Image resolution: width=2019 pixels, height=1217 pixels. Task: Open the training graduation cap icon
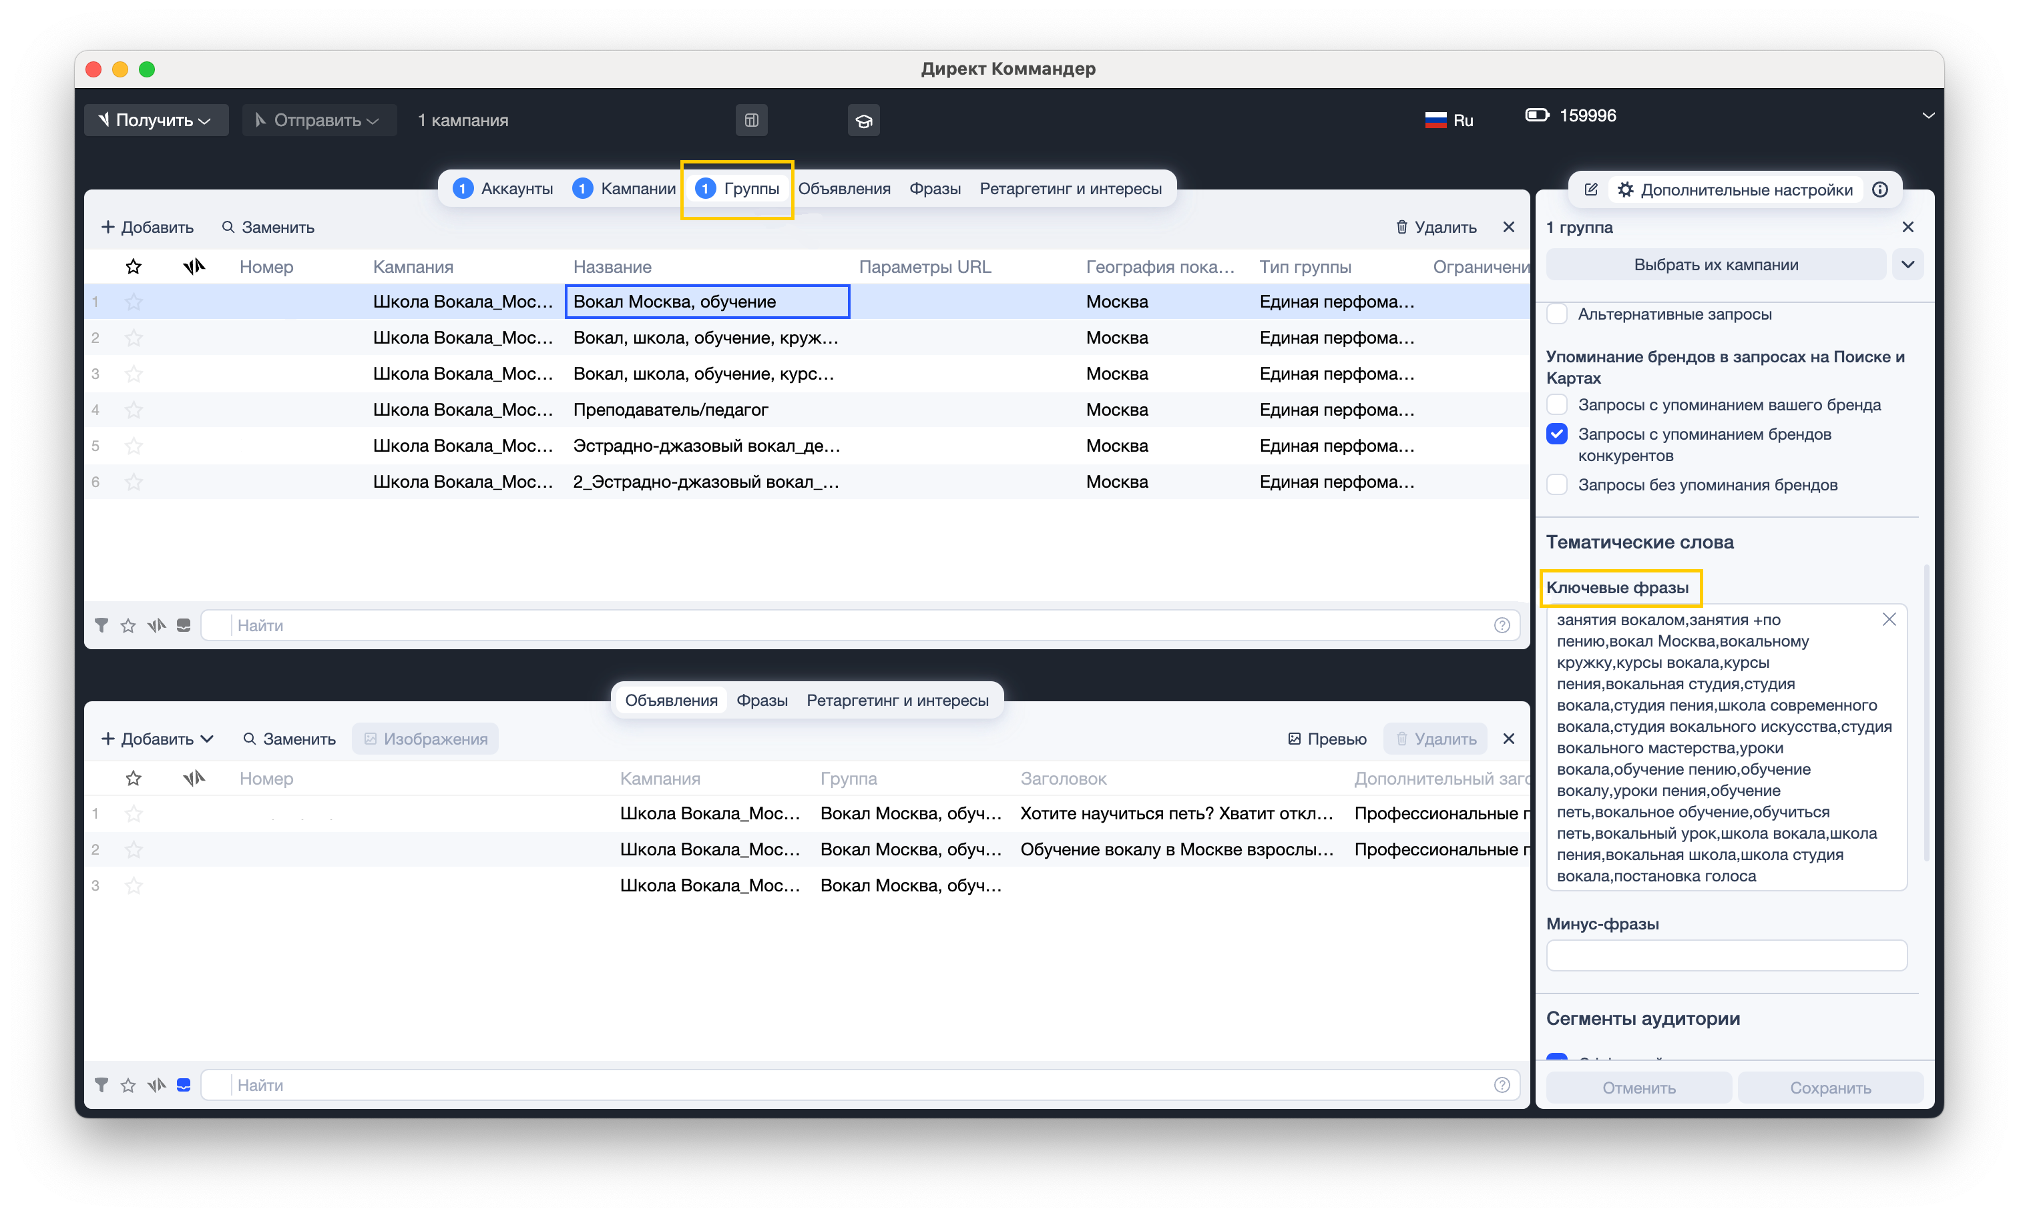[863, 120]
